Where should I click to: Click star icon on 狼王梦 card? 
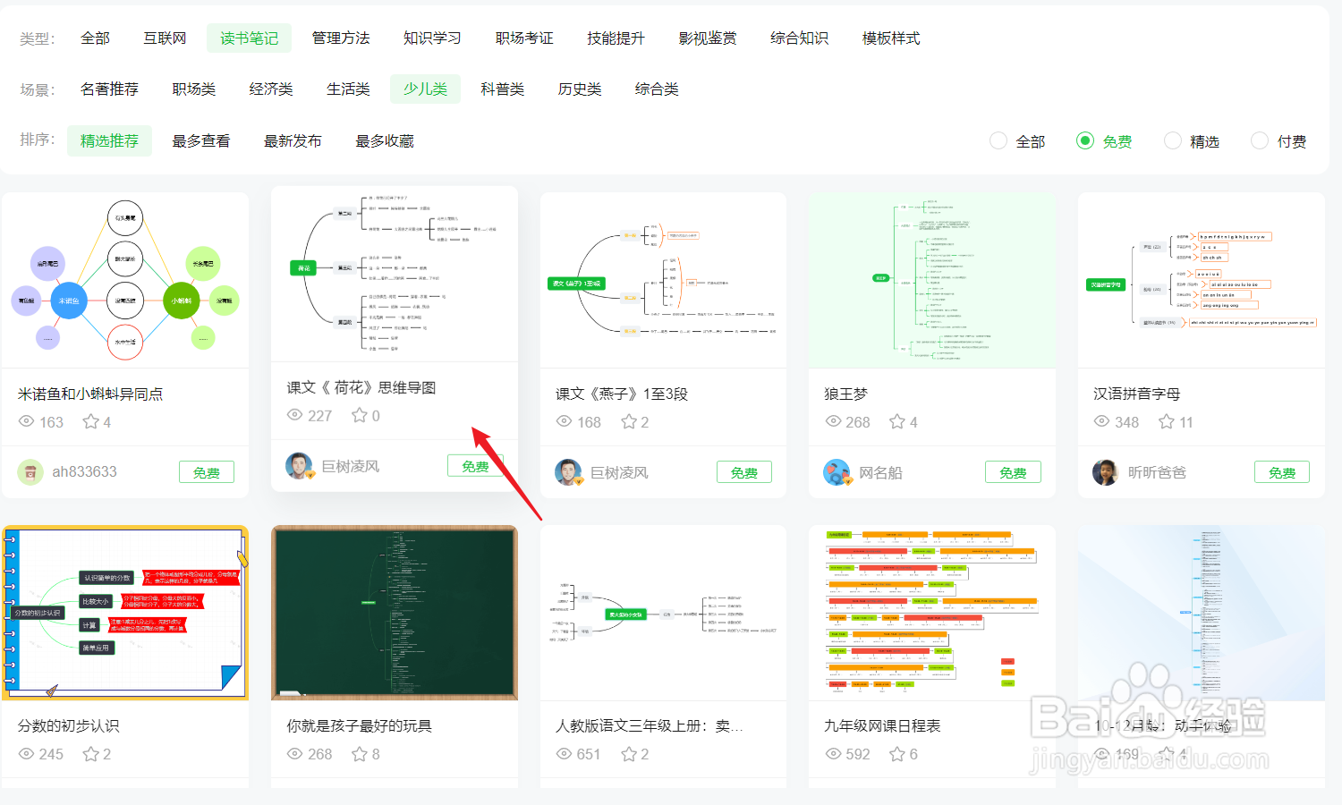pyautogui.click(x=897, y=421)
